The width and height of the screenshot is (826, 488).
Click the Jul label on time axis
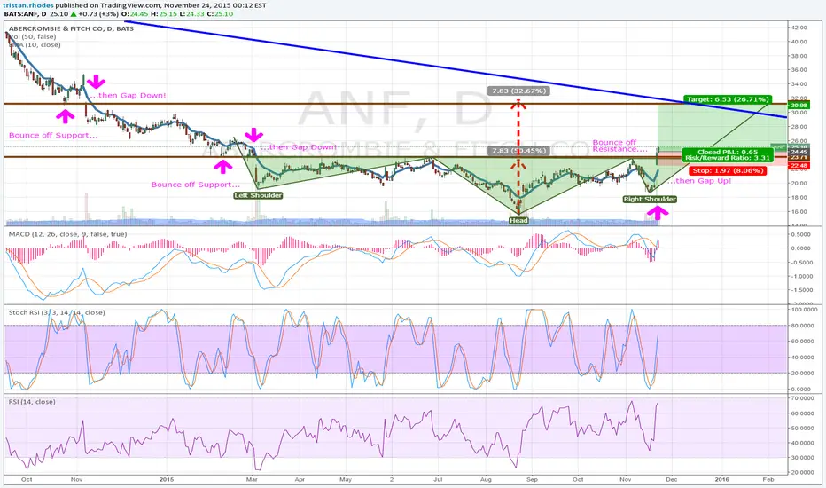click(x=438, y=479)
